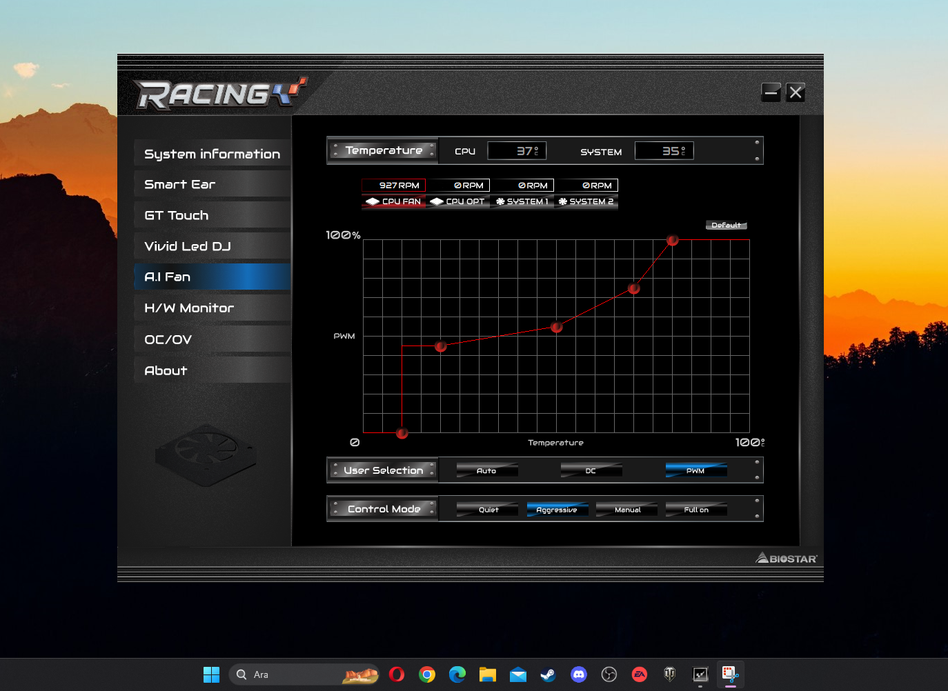Open the System information page
The height and width of the screenshot is (691, 948).
pos(212,154)
